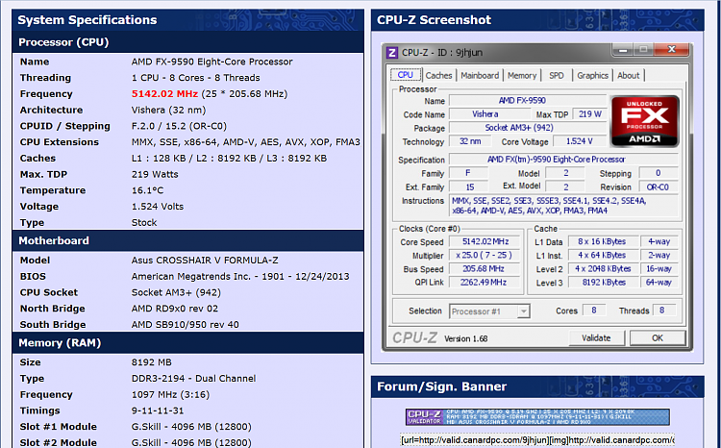Maximize the CPU-Z window
The width and height of the screenshot is (721, 448).
(643, 49)
